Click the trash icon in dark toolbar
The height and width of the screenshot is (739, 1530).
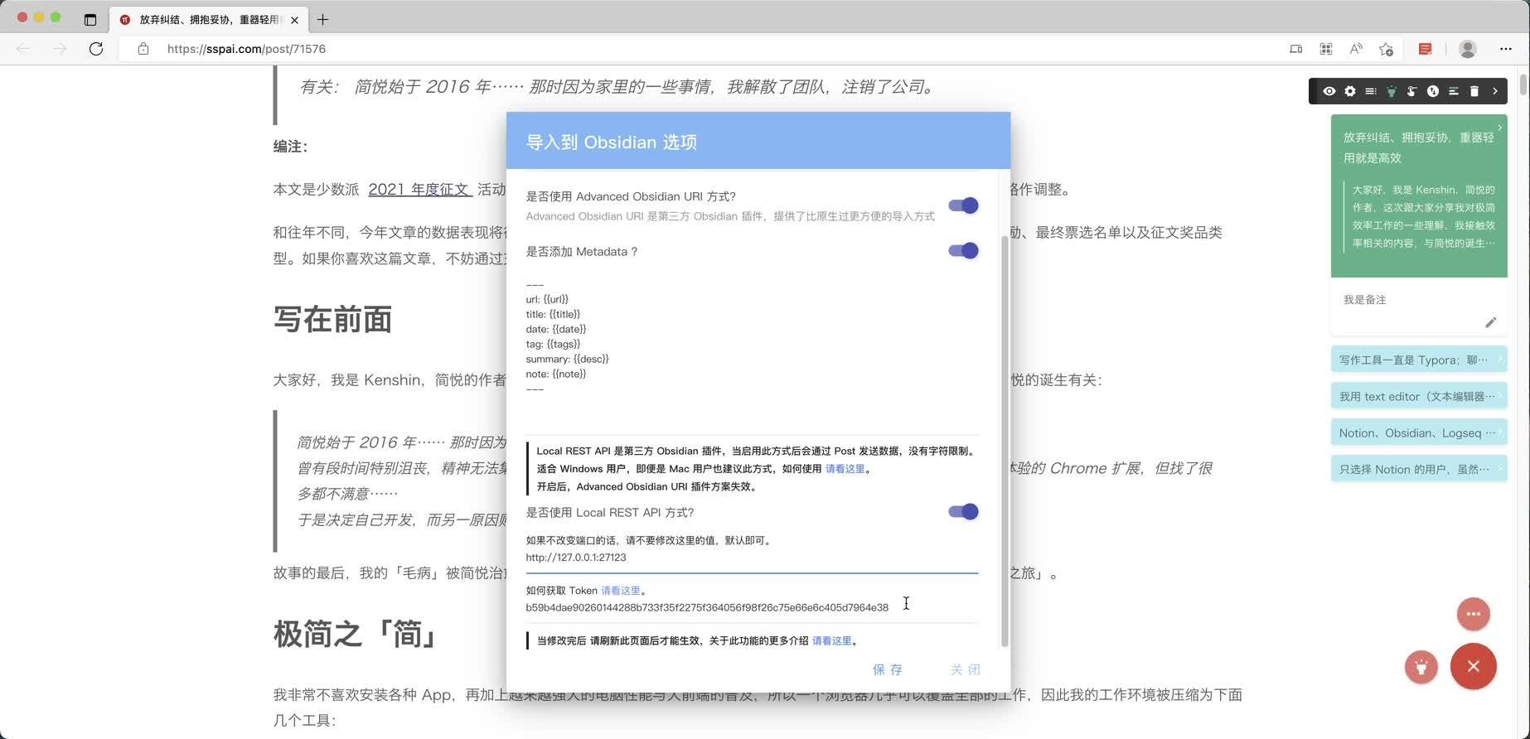(1474, 91)
